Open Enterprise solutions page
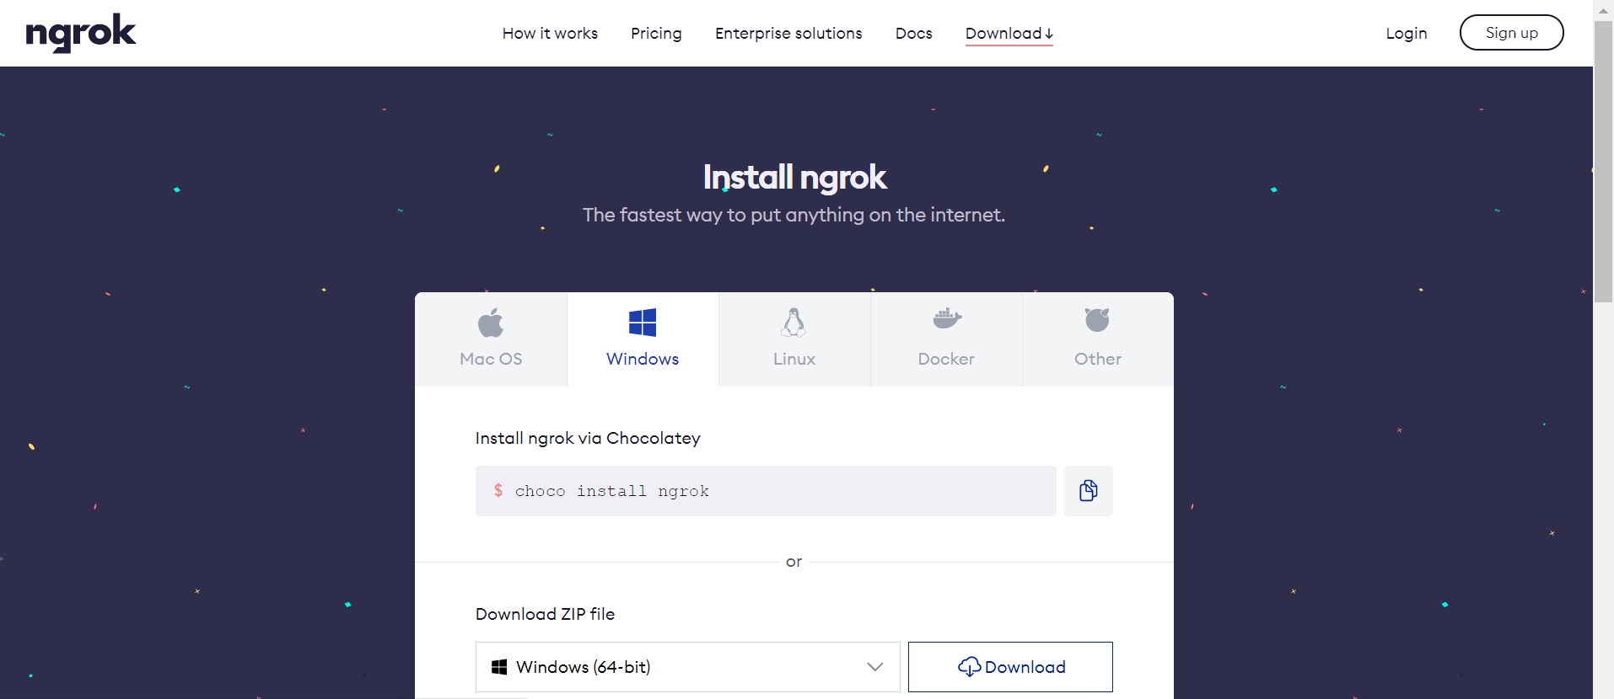The width and height of the screenshot is (1614, 699). (788, 33)
